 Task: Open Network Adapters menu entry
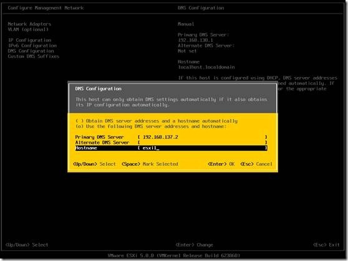click(29, 24)
